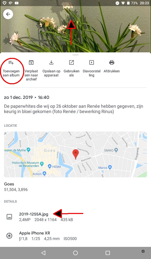Tap Afdrukken printer icon
The height and width of the screenshot is (259, 151).
coord(112,62)
